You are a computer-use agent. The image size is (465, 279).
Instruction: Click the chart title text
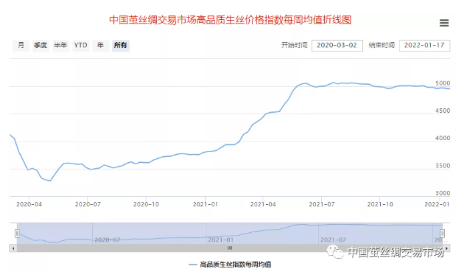click(230, 20)
